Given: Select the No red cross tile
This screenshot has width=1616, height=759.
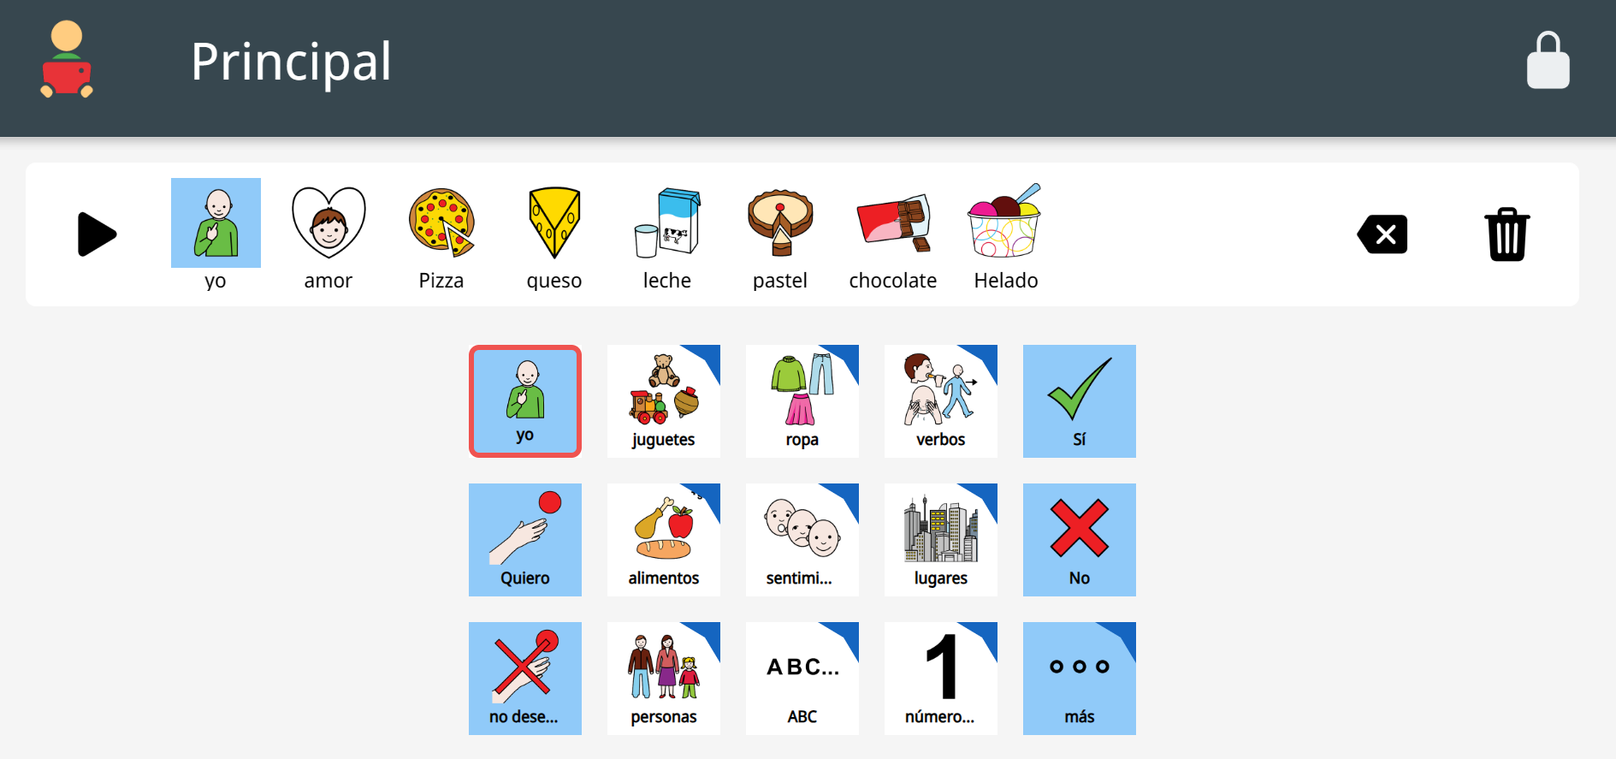Looking at the screenshot, I should coord(1080,540).
